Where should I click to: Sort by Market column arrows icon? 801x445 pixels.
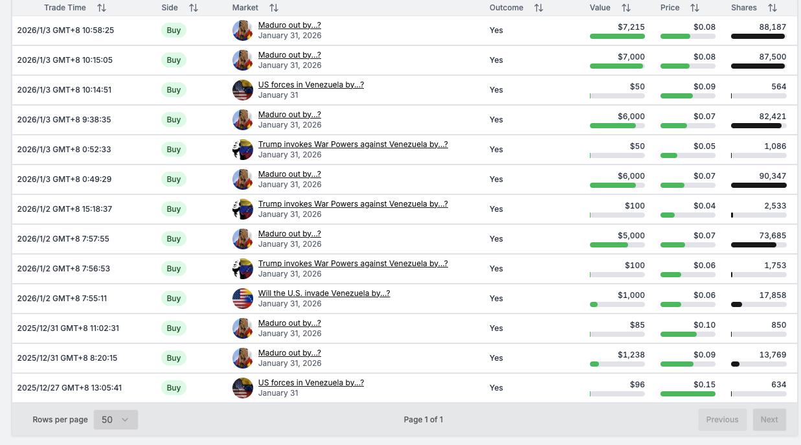(x=274, y=8)
